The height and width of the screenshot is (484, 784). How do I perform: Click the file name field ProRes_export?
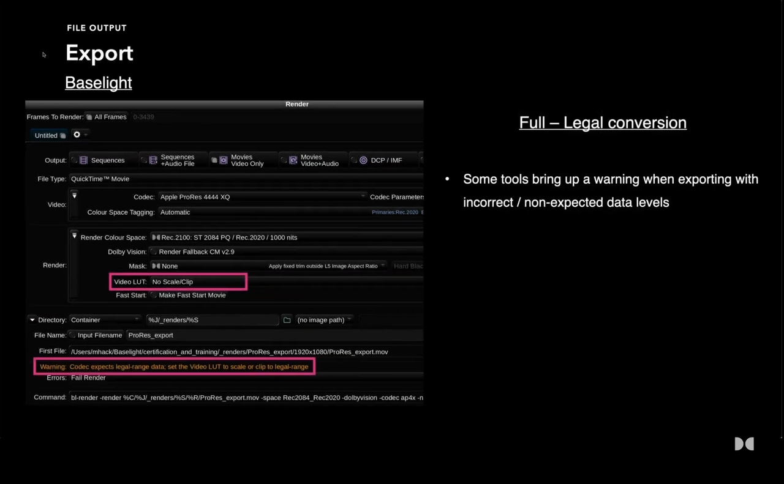coord(274,335)
